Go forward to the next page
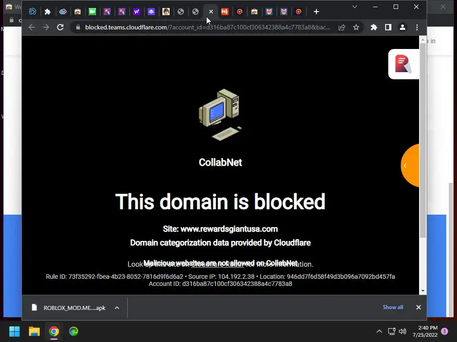 [46, 27]
